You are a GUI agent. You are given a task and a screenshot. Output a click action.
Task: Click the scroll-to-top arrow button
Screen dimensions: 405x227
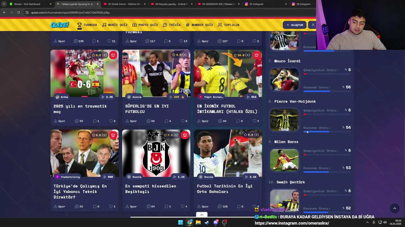tap(395, 208)
